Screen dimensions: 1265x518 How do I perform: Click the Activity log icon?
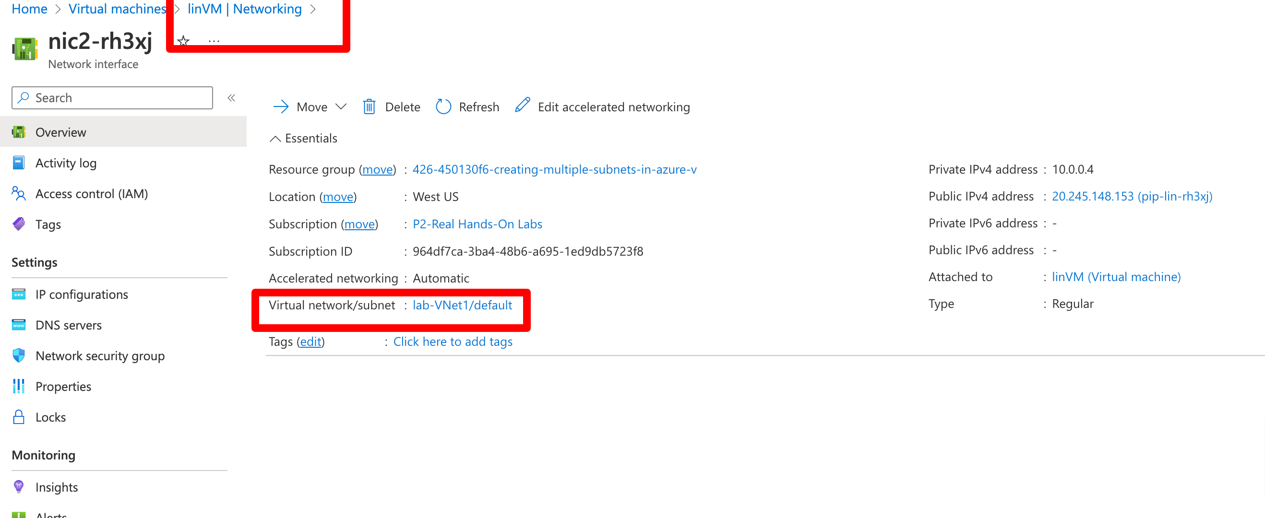pyautogui.click(x=19, y=163)
